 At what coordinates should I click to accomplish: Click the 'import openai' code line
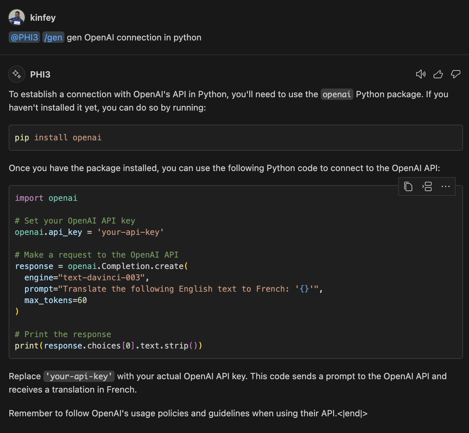(x=46, y=198)
